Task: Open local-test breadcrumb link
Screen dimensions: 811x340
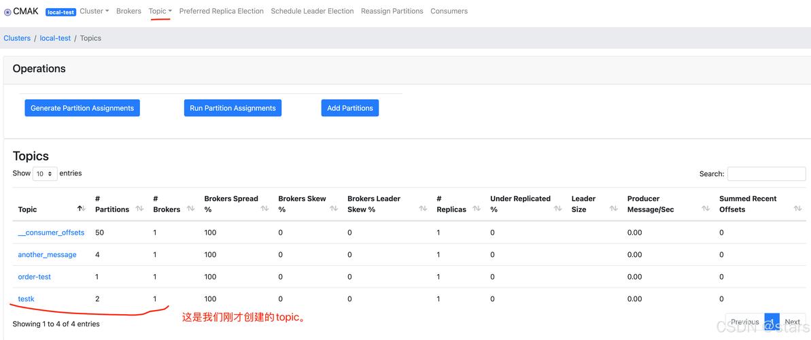Action: click(x=55, y=38)
